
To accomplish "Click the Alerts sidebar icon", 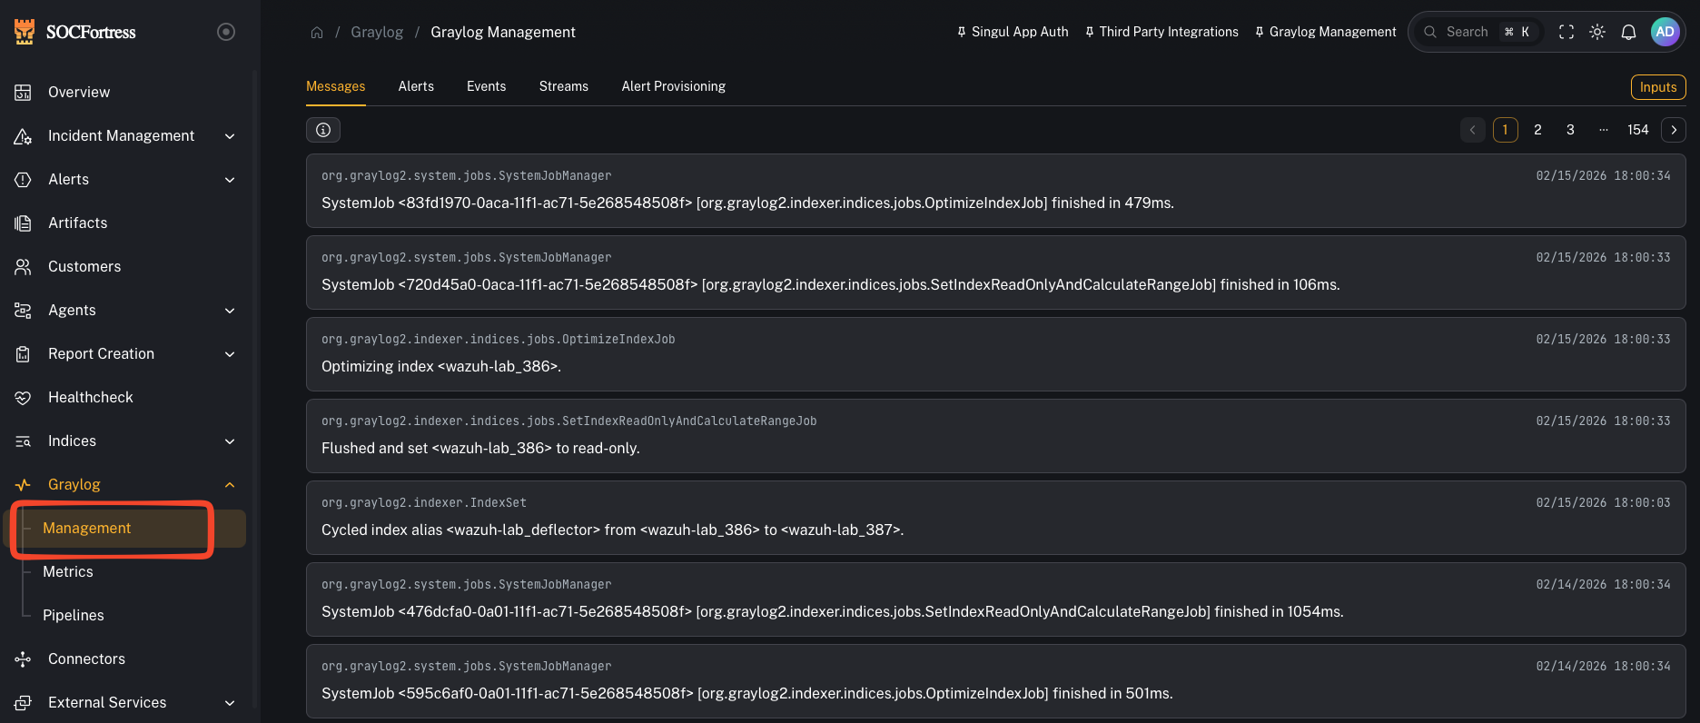I will 23,179.
